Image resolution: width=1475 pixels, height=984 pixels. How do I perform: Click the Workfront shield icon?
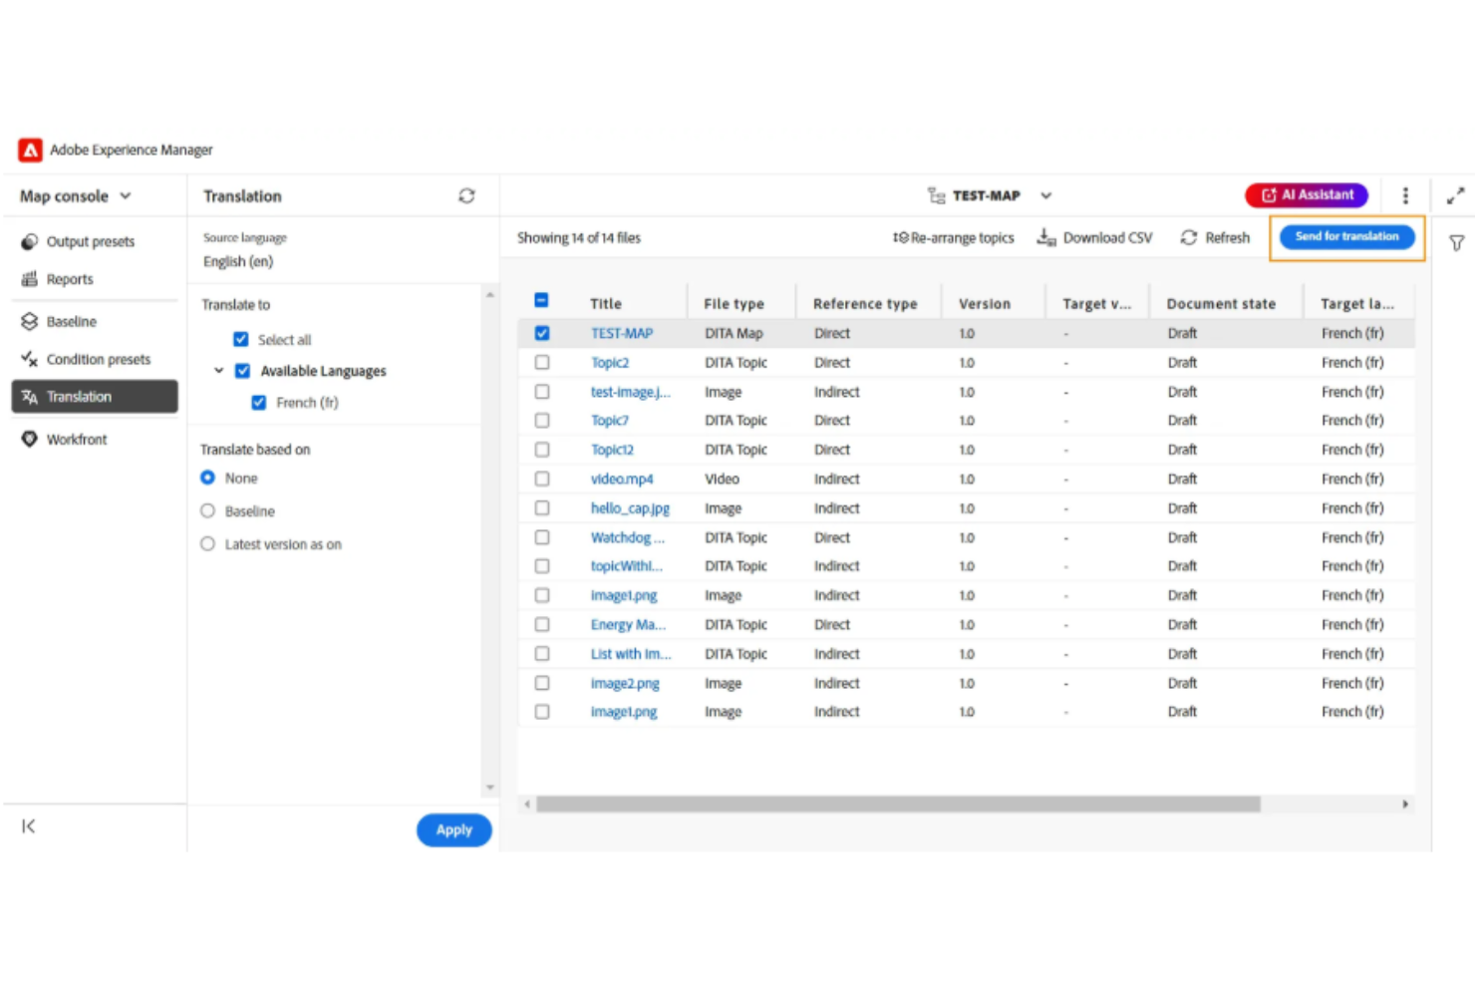point(30,439)
